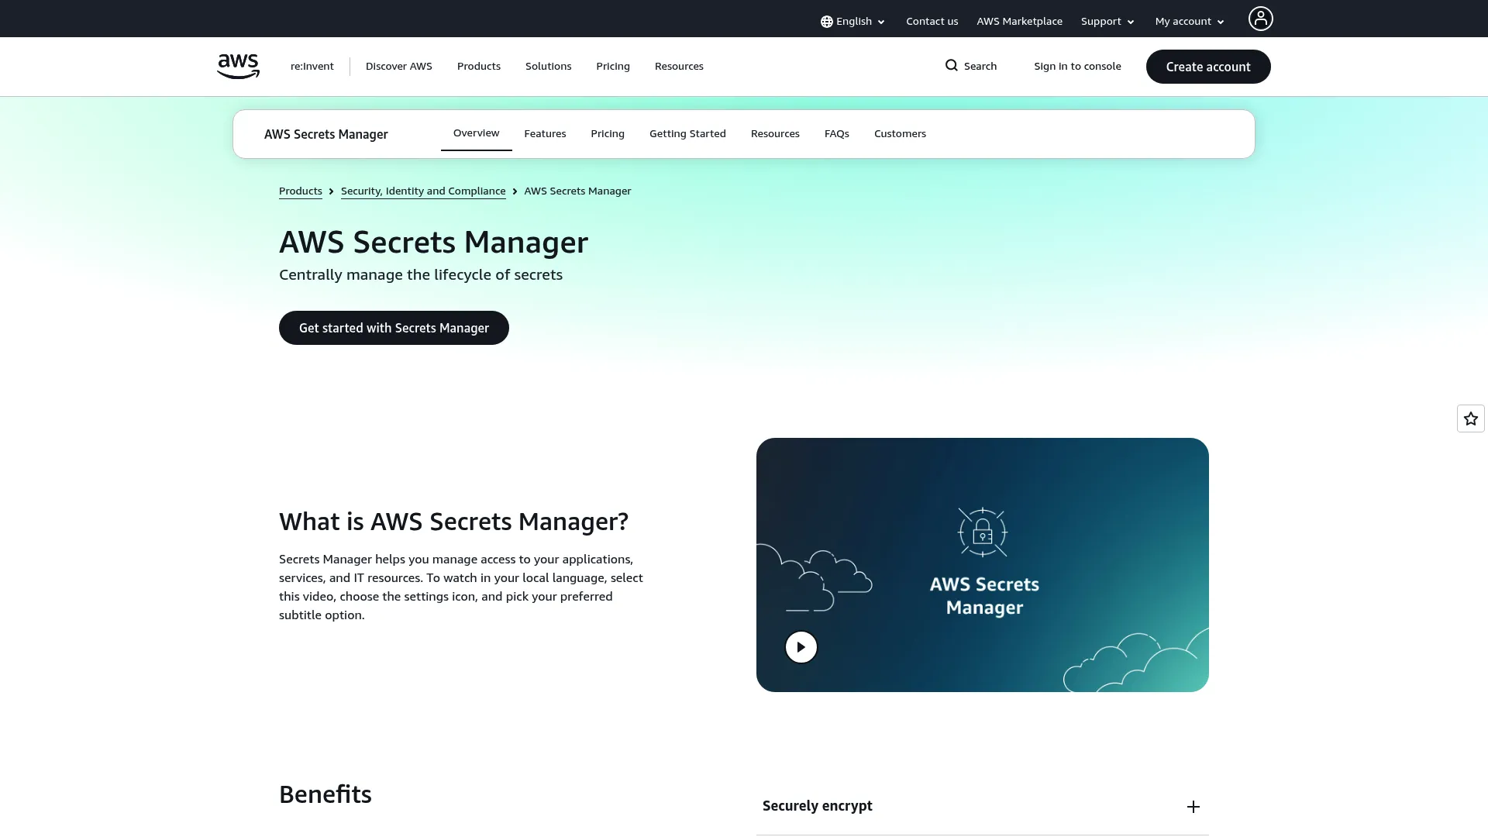Select the Overview tab
The width and height of the screenshot is (1488, 837).
point(476,133)
